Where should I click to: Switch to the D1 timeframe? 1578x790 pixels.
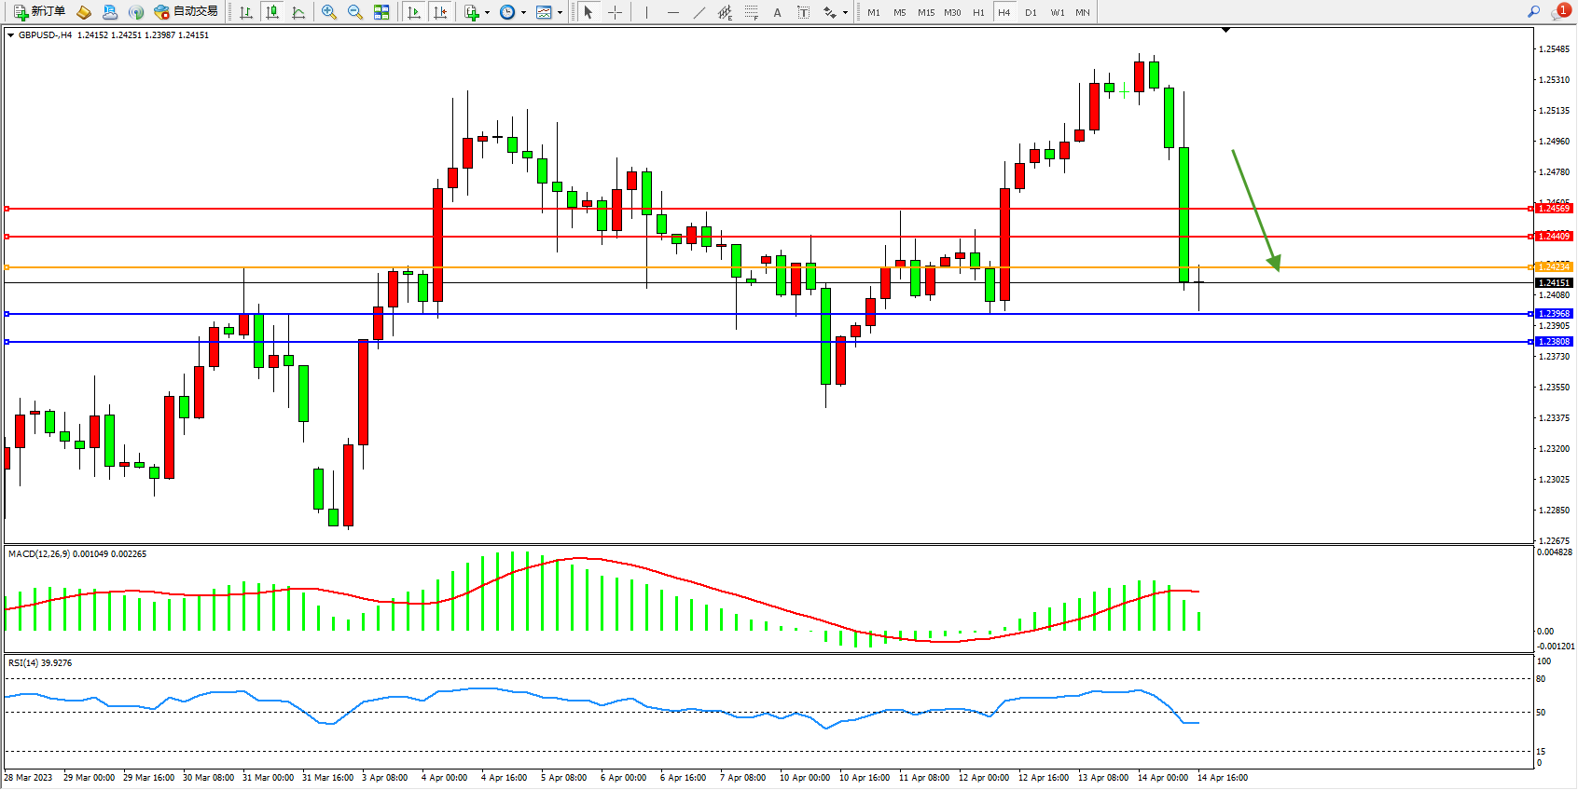click(x=1031, y=12)
